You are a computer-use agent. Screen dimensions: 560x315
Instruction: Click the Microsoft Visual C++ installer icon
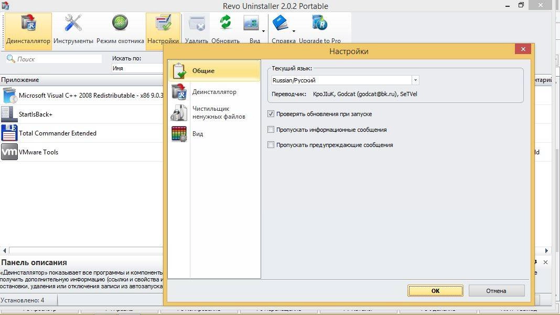tap(9, 96)
